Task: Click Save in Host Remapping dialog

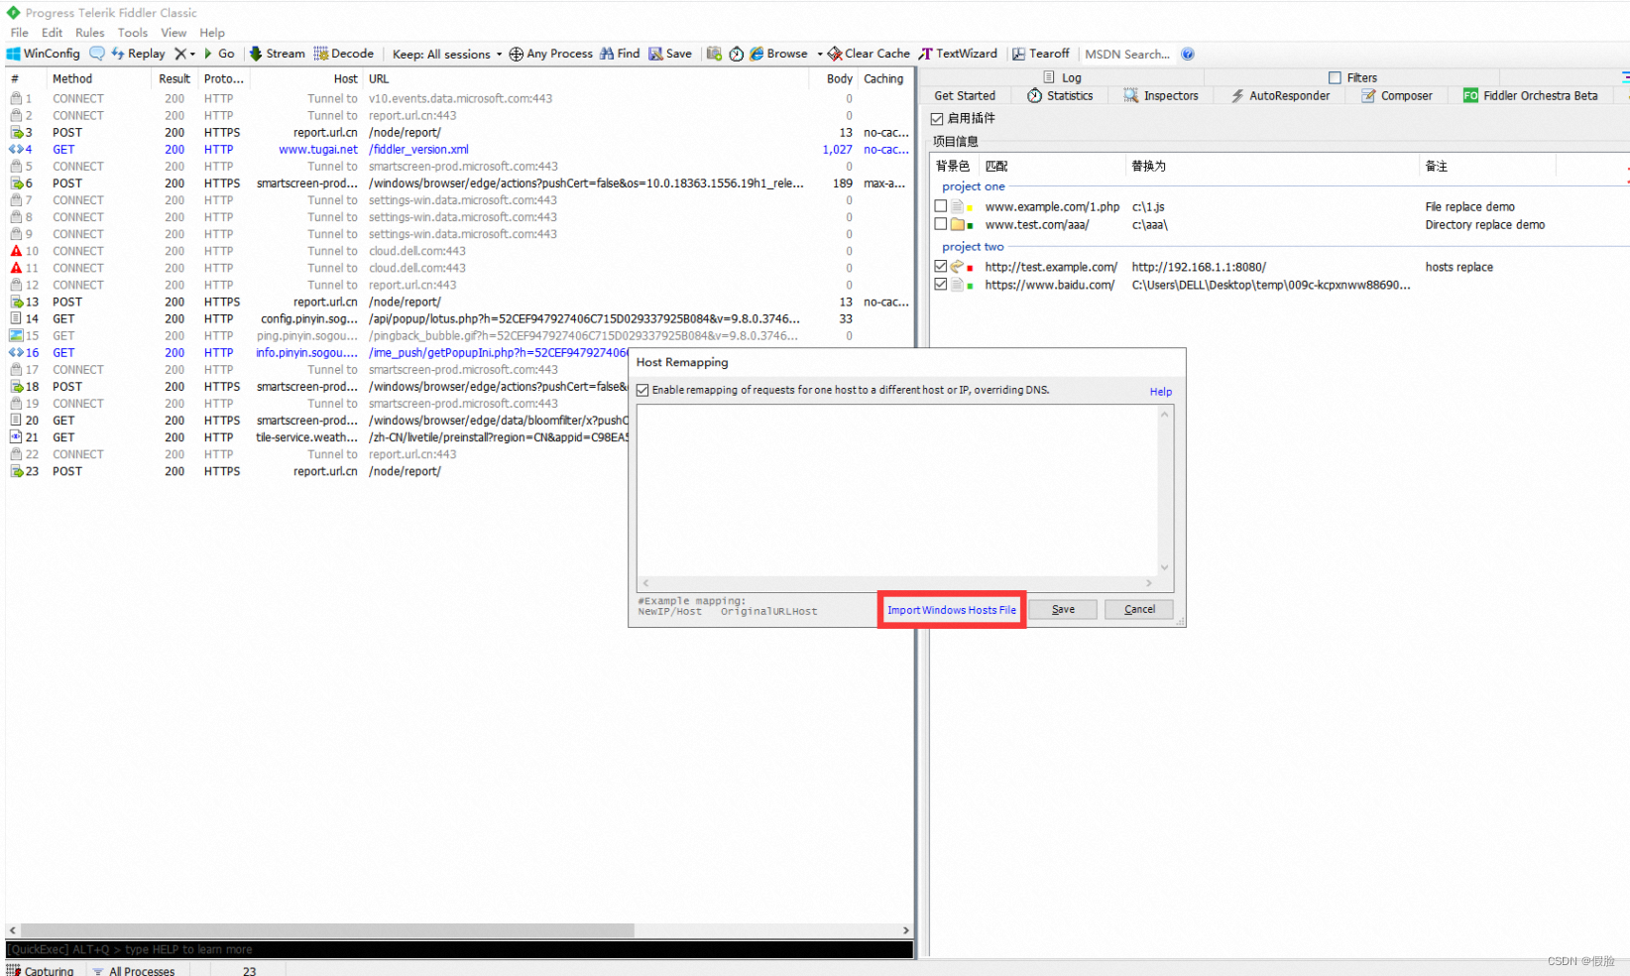Action: (x=1063, y=610)
